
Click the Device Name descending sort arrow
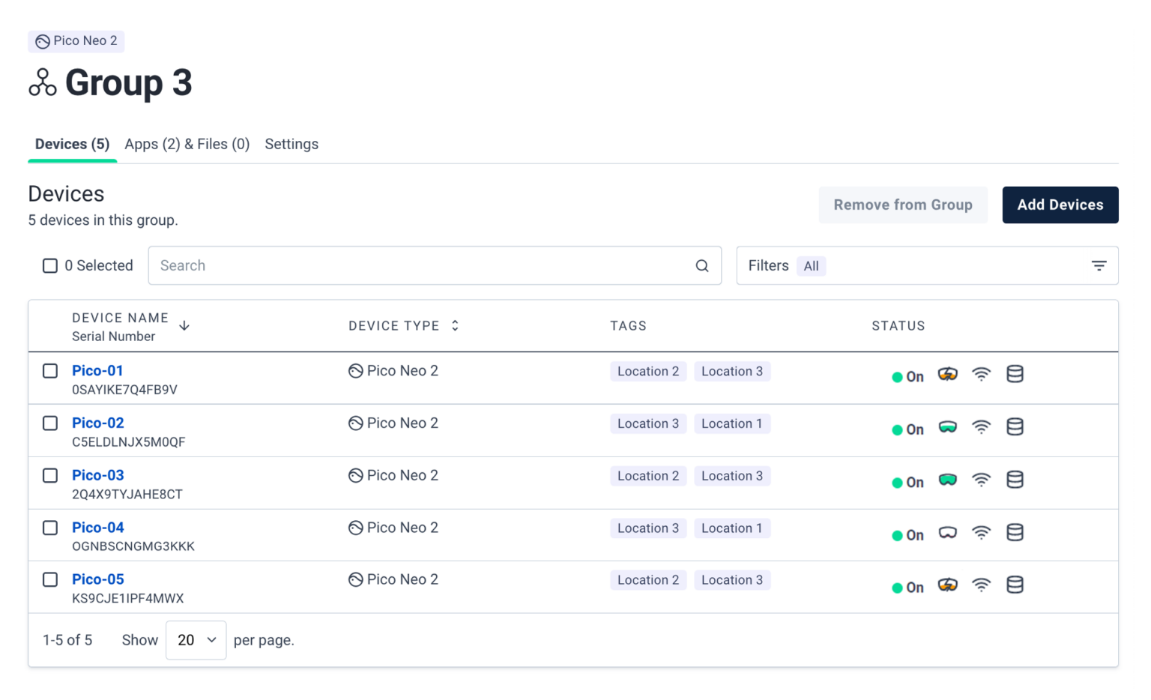pos(184,325)
